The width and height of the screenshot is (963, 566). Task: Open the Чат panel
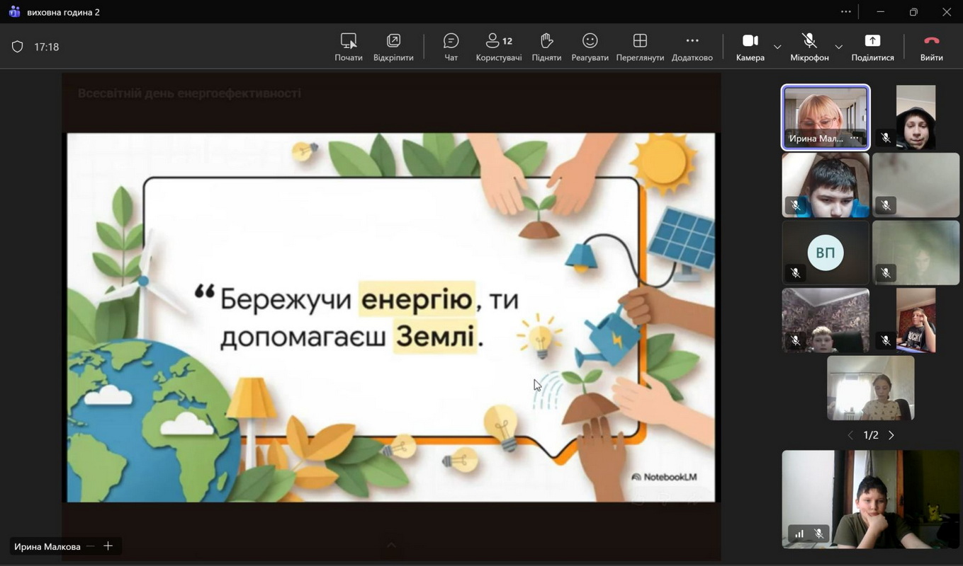(x=451, y=47)
